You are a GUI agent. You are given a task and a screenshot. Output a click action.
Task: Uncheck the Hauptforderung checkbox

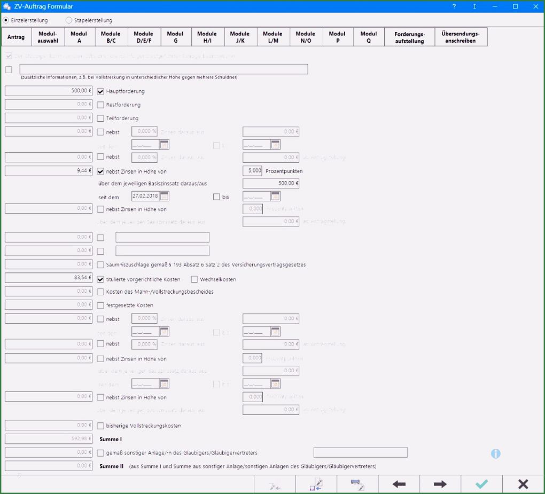pos(100,91)
